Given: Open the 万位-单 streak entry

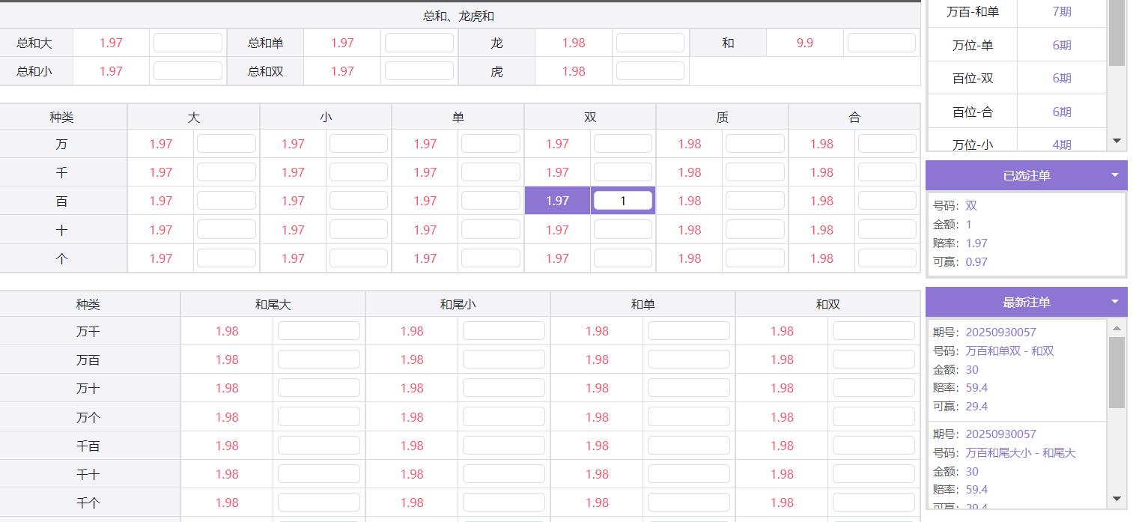Looking at the screenshot, I should (972, 45).
